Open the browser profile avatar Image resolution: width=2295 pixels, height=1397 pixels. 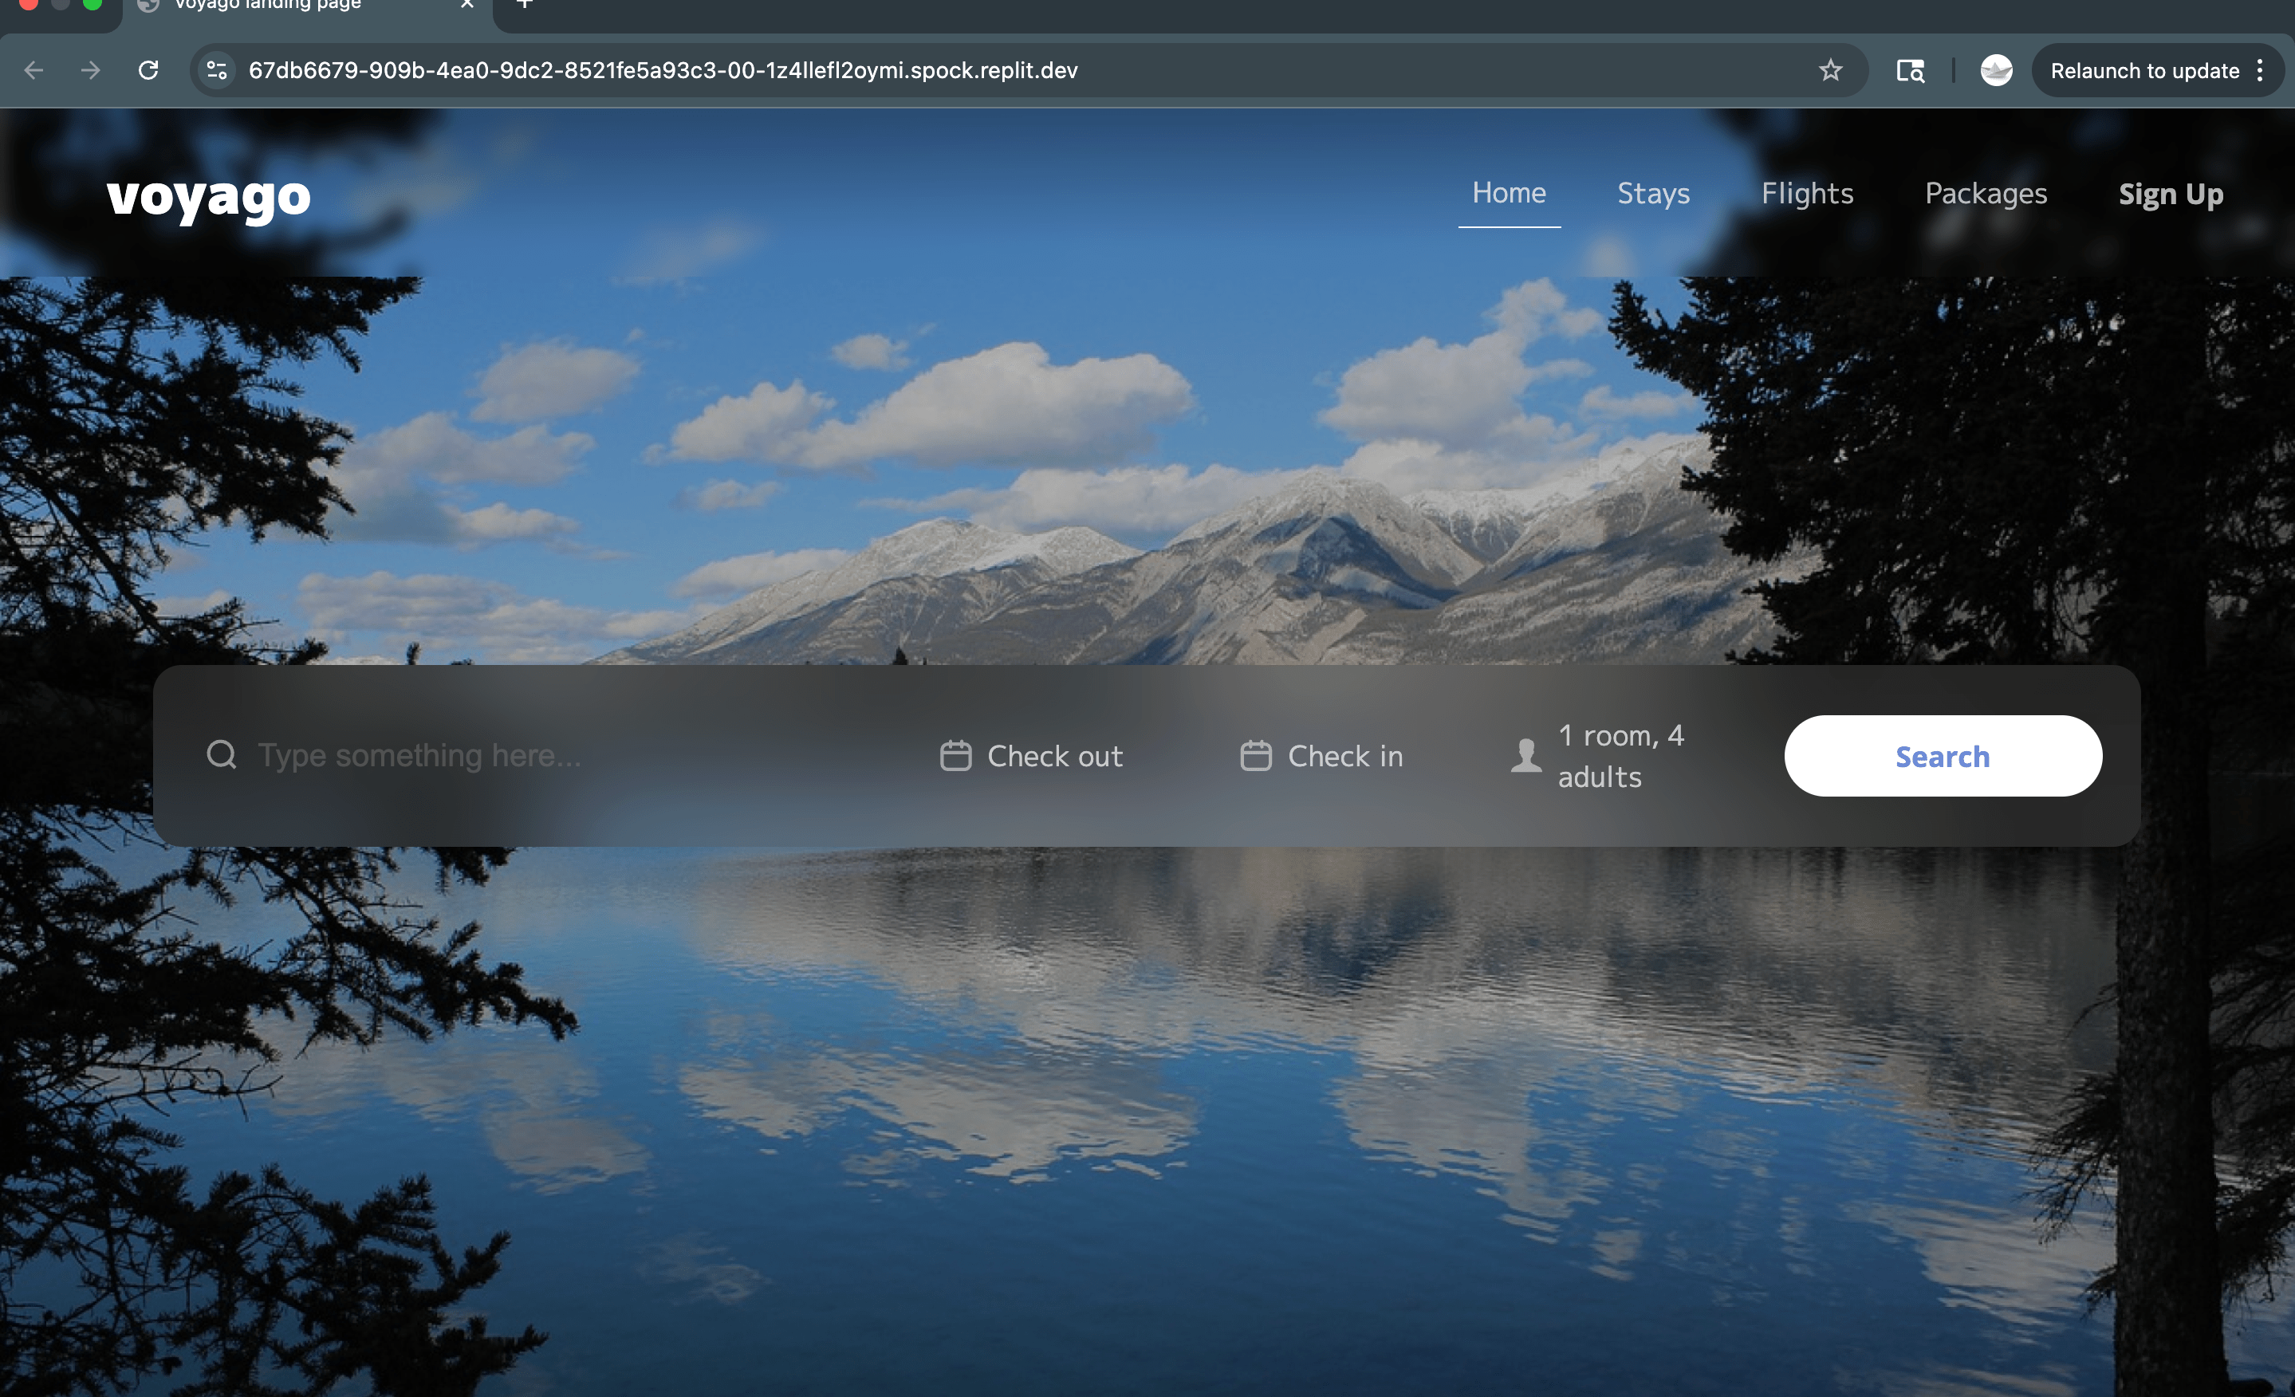click(1996, 71)
